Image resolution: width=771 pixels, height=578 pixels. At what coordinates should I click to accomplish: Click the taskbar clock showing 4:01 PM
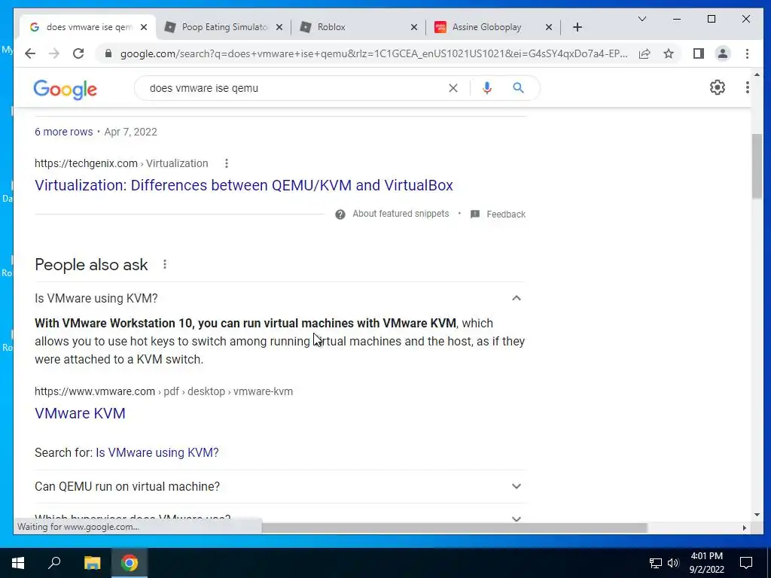(706, 563)
